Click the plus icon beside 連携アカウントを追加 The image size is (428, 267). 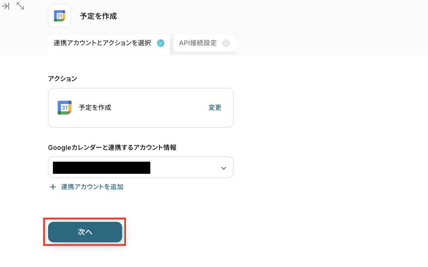click(x=53, y=187)
